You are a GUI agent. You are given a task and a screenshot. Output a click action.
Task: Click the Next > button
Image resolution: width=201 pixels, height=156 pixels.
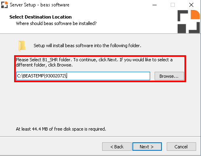tap(147, 147)
